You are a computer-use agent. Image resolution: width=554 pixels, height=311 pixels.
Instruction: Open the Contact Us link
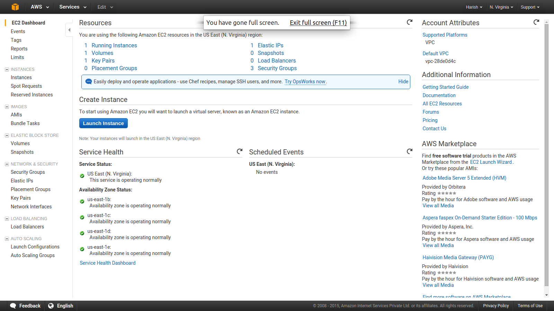coord(434,129)
